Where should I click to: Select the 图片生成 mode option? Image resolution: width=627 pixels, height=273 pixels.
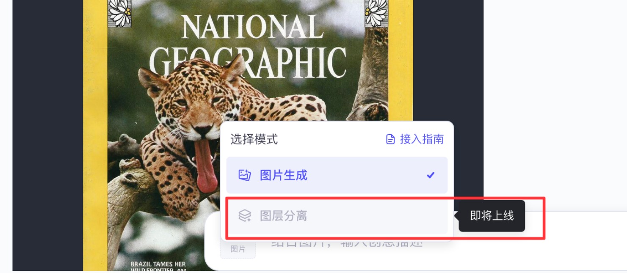[x=337, y=175]
